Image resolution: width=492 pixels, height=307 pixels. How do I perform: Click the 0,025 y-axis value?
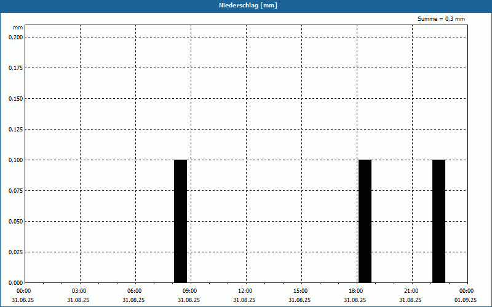coord(16,252)
